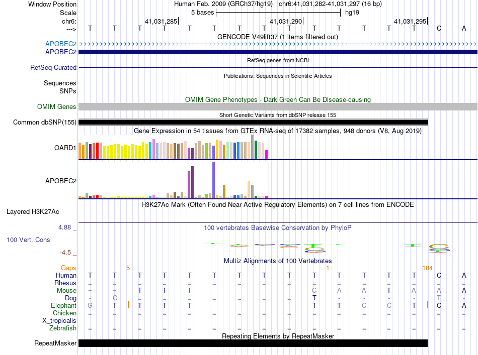
Task: Click the OARD1 tissue expression bar chart
Action: (173, 147)
